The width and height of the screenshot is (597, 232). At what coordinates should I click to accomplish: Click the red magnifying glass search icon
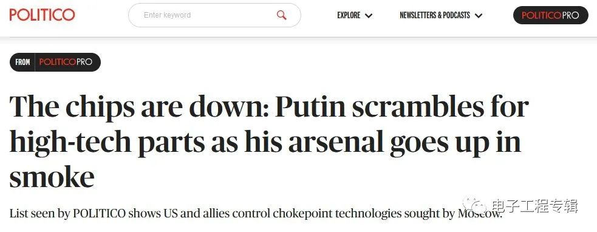[x=281, y=15]
